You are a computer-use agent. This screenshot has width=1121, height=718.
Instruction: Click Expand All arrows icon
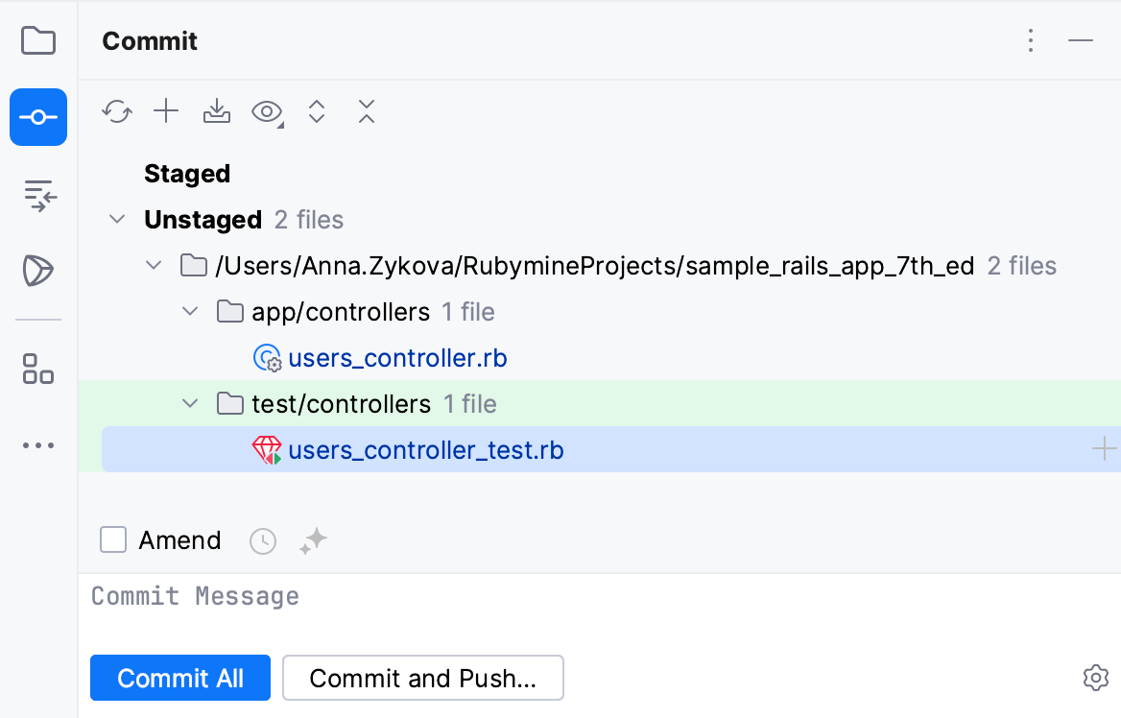coord(317,112)
